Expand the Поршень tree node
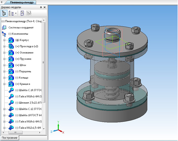This screenshot has width=178, height=141. click(x=4, y=71)
